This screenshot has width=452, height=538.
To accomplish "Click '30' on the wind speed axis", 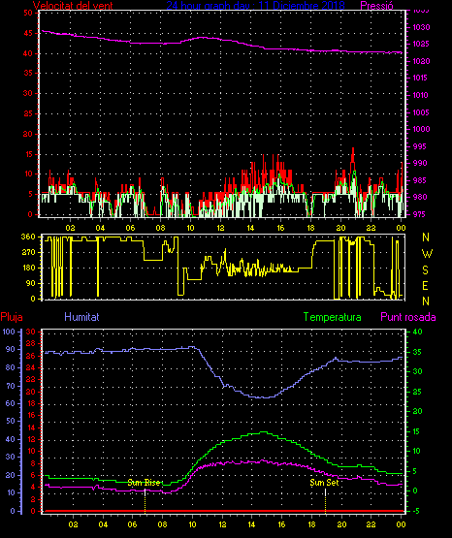I will (27, 93).
